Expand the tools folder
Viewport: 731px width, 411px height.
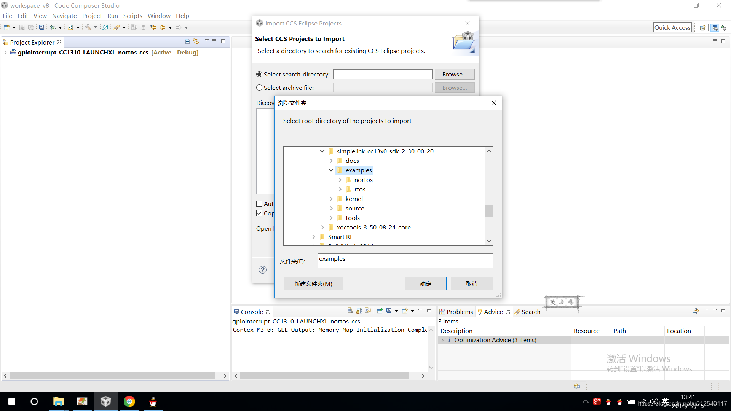click(331, 218)
